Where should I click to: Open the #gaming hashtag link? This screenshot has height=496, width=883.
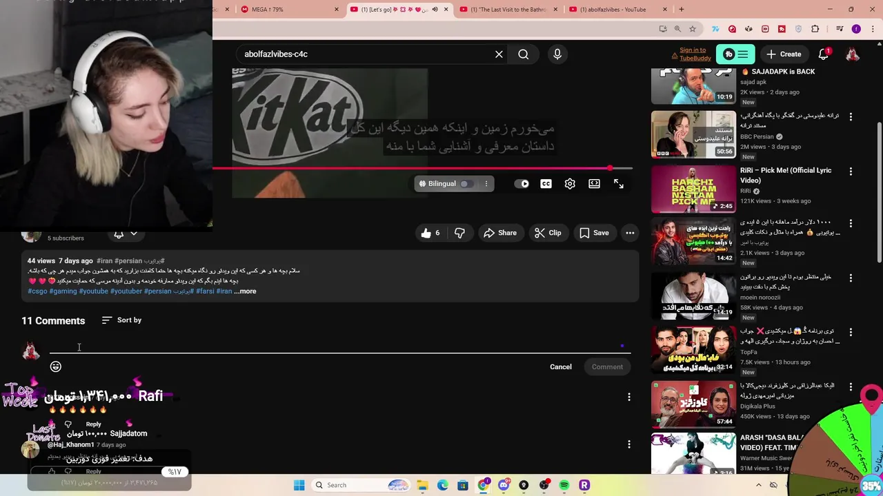(x=63, y=291)
